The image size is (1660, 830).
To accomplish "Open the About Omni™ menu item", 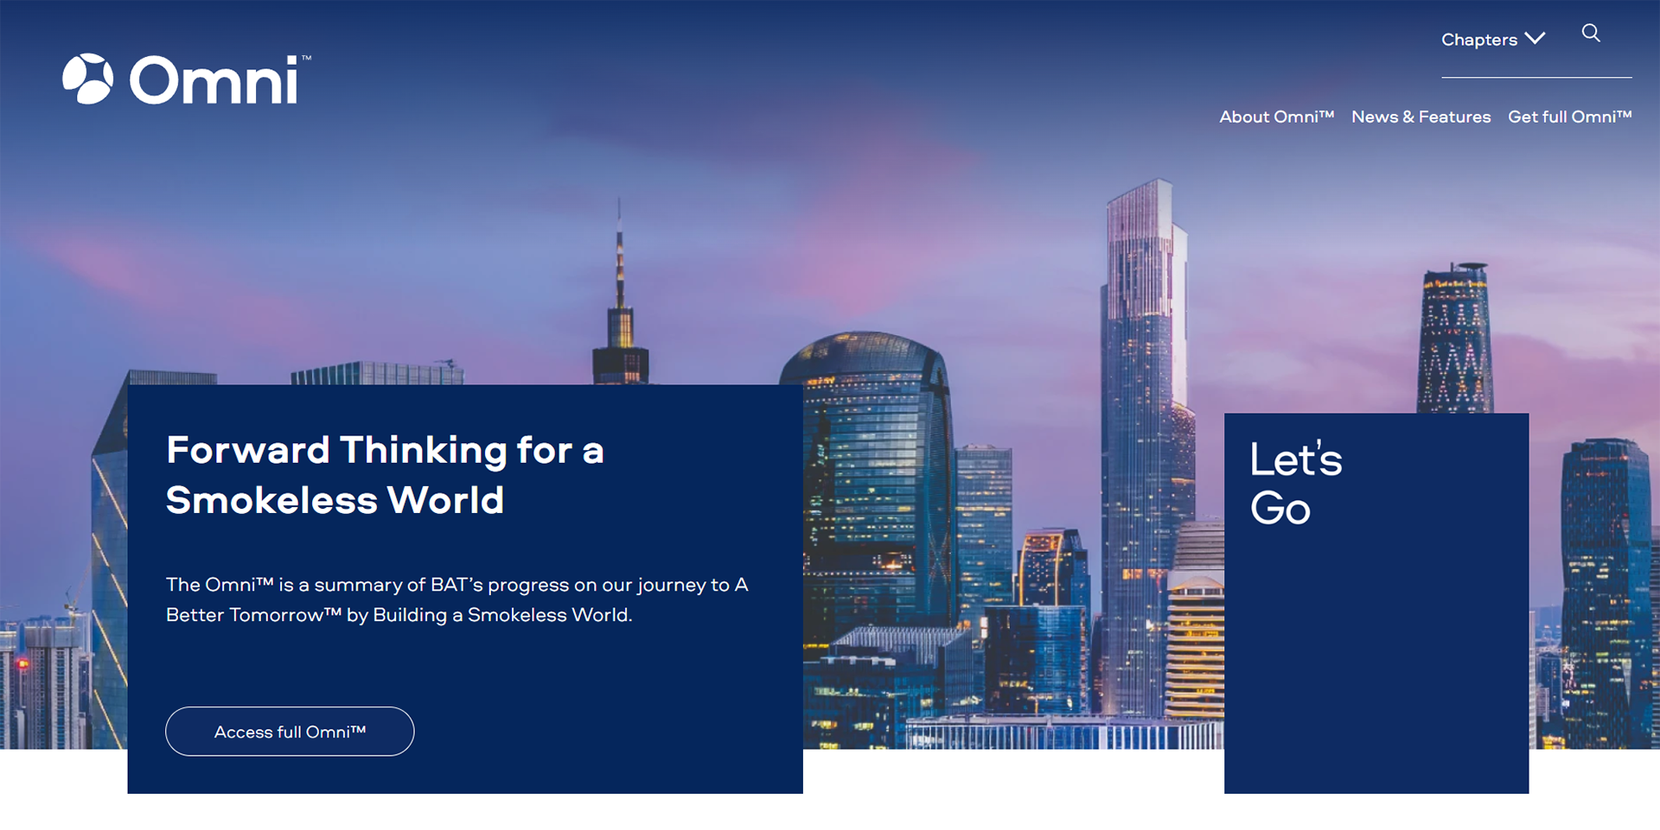I will (x=1276, y=117).
